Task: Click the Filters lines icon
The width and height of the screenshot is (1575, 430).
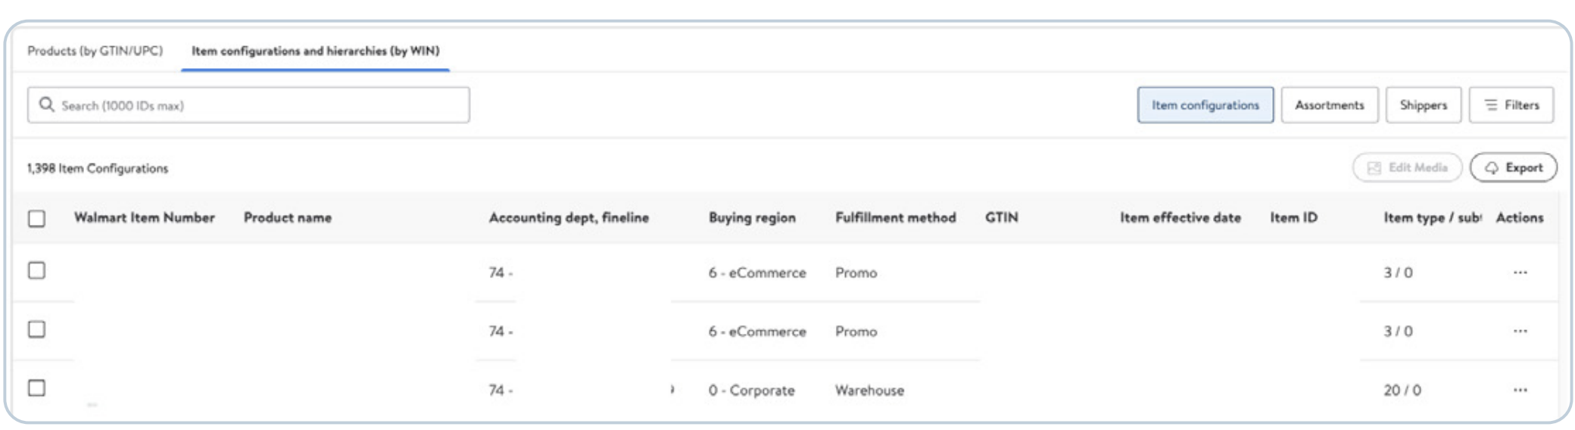Action: point(1491,105)
